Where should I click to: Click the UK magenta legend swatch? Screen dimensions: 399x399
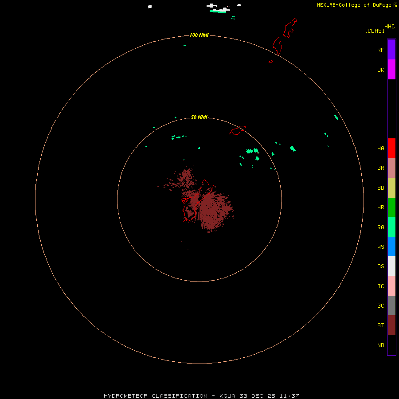[391, 70]
